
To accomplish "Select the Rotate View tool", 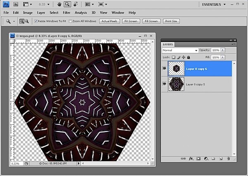I will (x=76, y=4).
